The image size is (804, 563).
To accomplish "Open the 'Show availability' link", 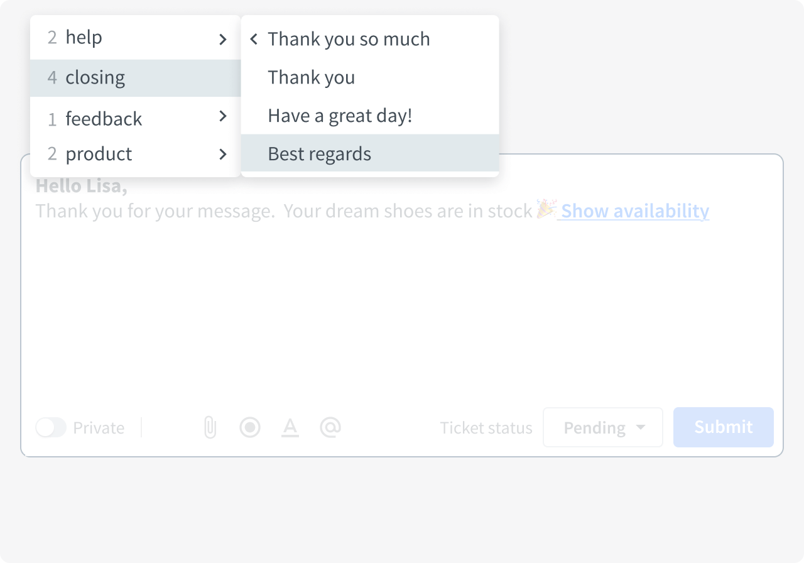I will click(633, 210).
